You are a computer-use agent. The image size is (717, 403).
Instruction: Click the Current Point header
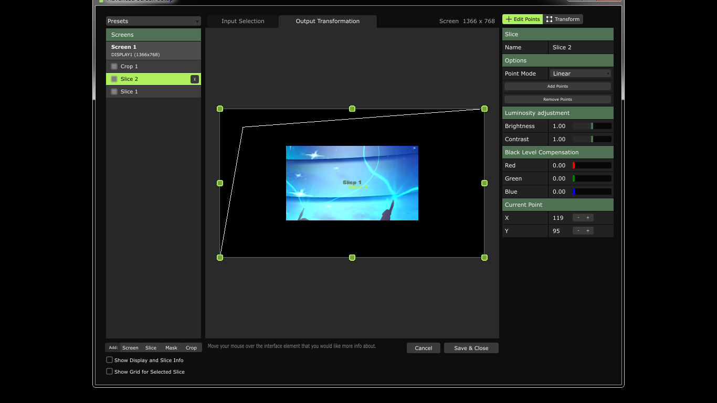(x=558, y=205)
